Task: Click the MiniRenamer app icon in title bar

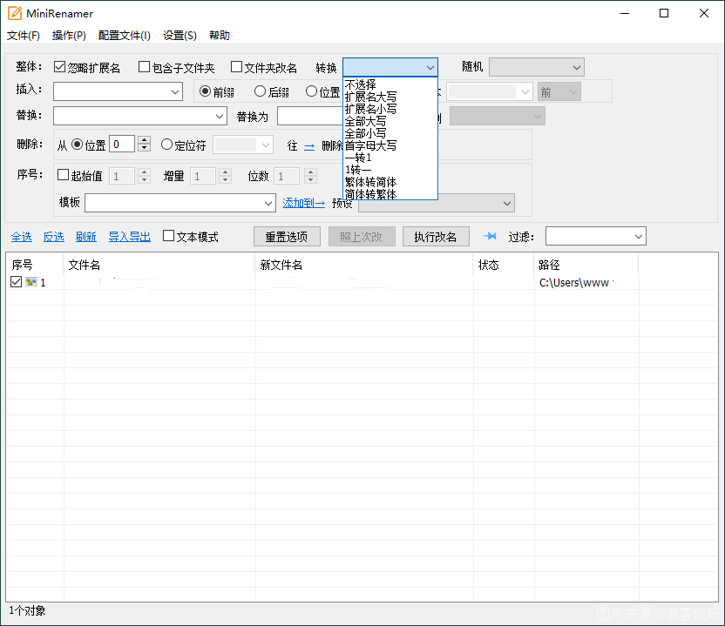Action: [x=15, y=13]
